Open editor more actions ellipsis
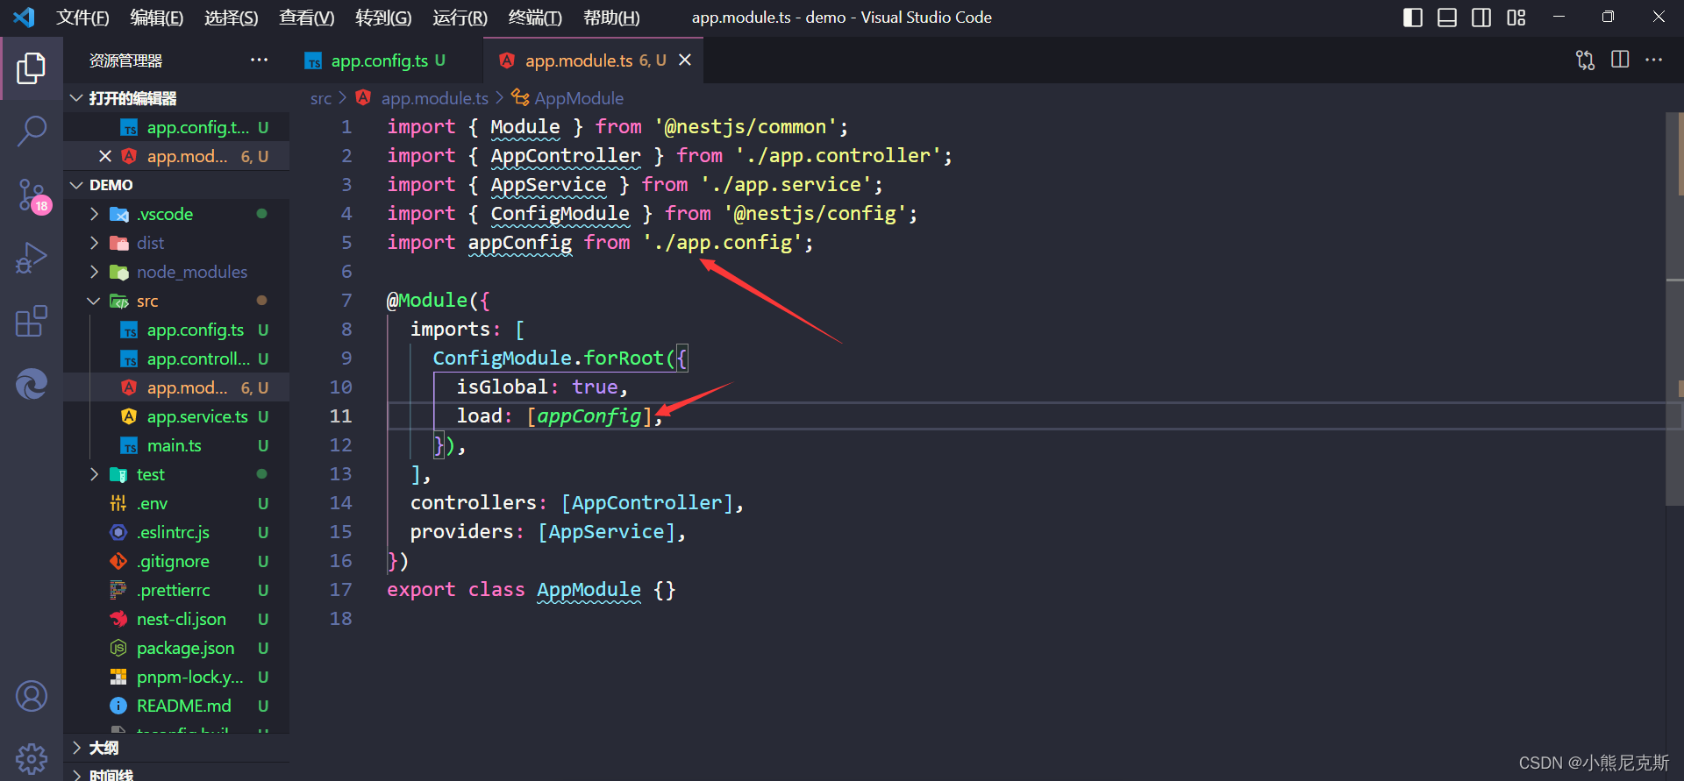1684x781 pixels. tap(1654, 60)
